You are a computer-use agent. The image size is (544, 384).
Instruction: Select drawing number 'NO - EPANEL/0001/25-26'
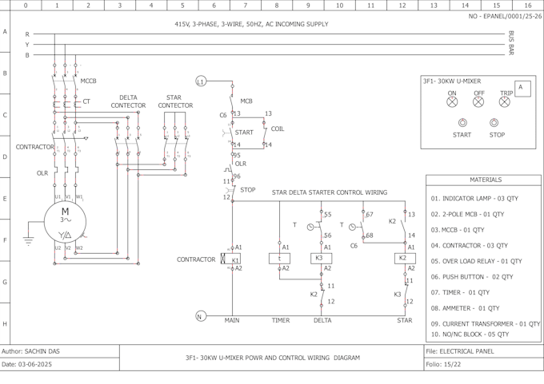pos(505,16)
